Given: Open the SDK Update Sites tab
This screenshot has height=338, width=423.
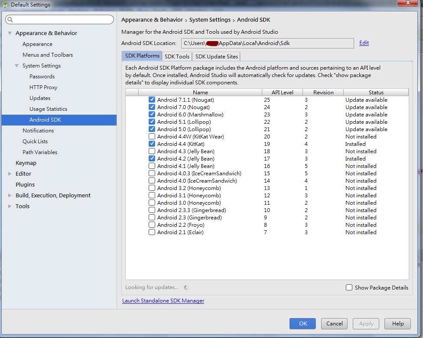Looking at the screenshot, I should 216,56.
